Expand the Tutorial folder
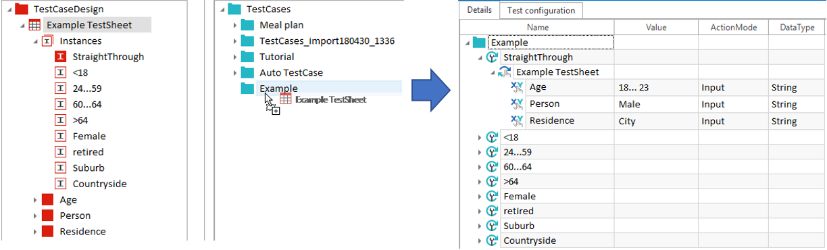 pyautogui.click(x=234, y=57)
